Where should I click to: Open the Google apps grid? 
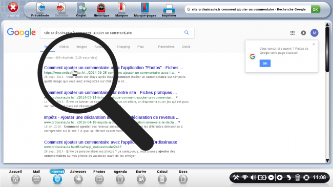pos(293,33)
